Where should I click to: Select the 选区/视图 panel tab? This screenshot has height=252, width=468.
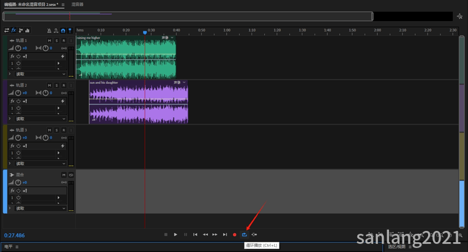tap(397, 247)
